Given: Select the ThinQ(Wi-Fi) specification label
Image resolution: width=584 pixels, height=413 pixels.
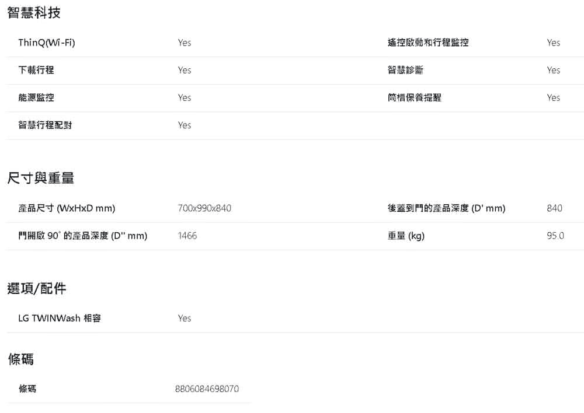Looking at the screenshot, I should pos(47,43).
